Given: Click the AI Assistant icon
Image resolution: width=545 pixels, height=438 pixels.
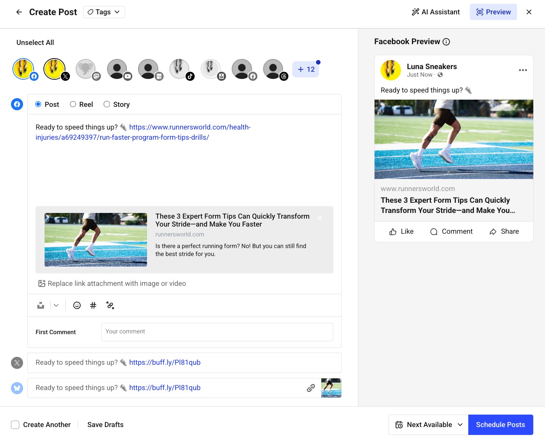Looking at the screenshot, I should [415, 12].
